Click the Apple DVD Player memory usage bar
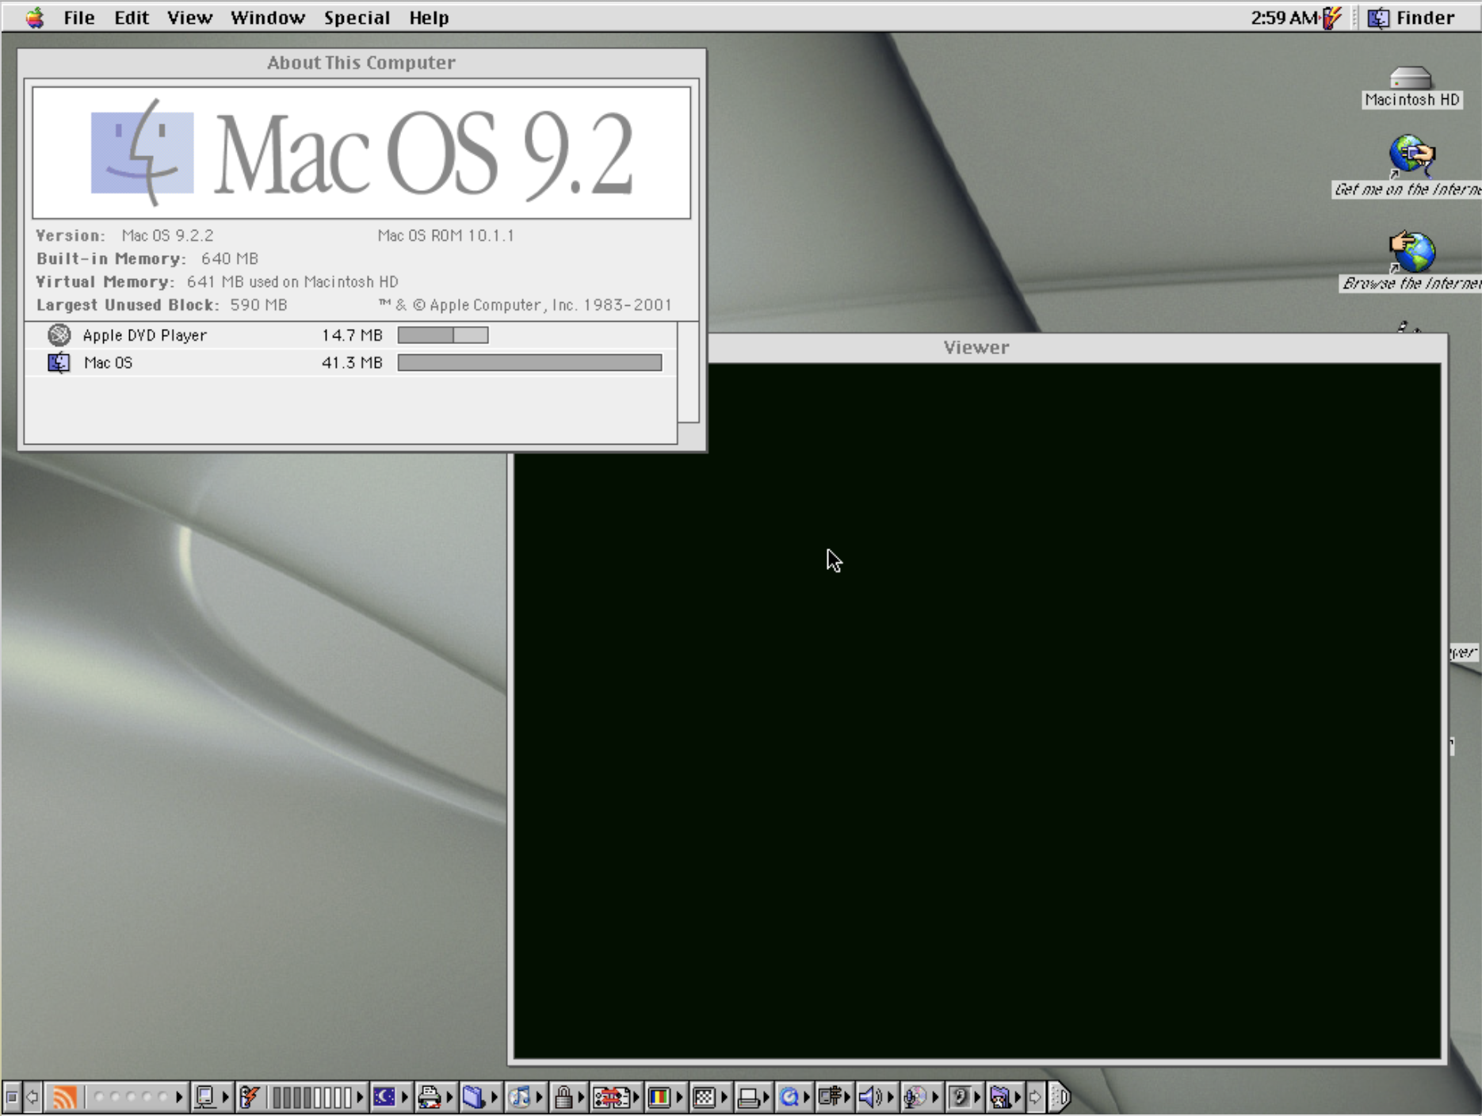The image size is (1482, 1116). click(443, 335)
